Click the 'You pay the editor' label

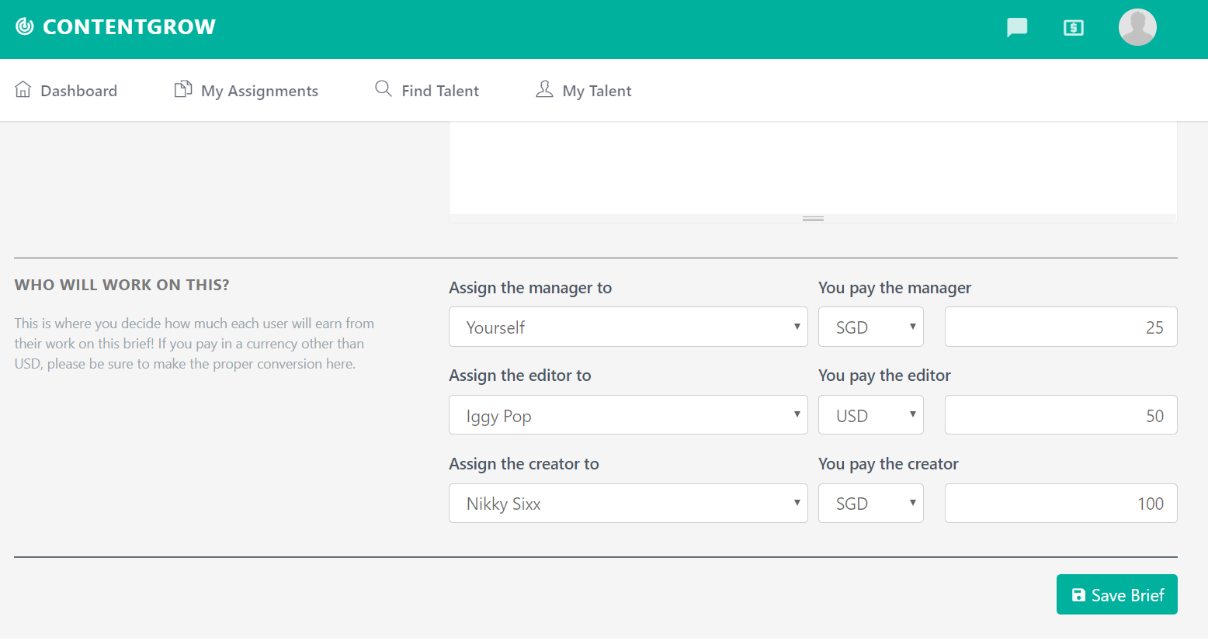(884, 376)
